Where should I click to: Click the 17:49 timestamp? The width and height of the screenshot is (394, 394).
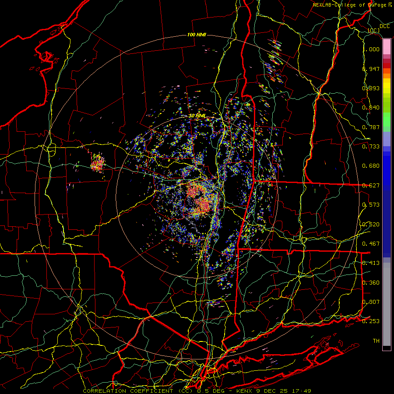302,391
